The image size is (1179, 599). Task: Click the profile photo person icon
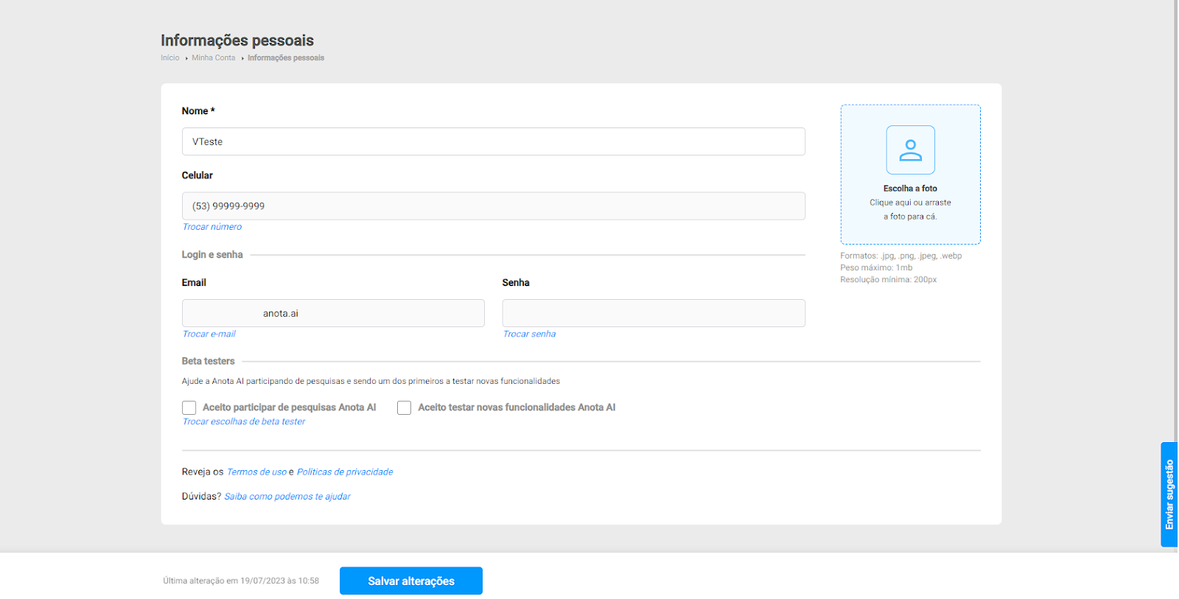(x=910, y=150)
